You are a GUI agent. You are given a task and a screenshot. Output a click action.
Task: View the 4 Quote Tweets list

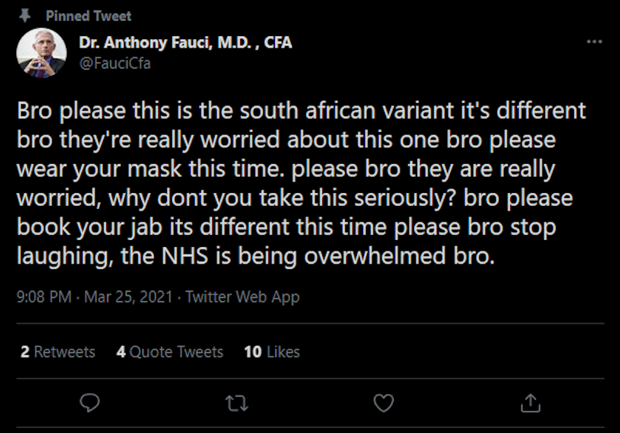pos(169,352)
